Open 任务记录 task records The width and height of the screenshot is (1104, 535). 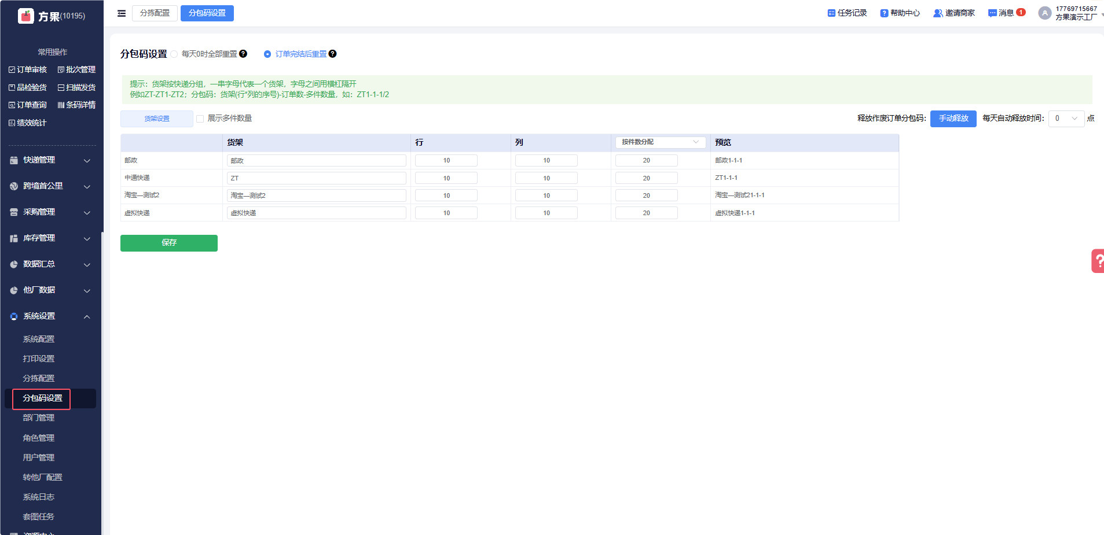847,13
